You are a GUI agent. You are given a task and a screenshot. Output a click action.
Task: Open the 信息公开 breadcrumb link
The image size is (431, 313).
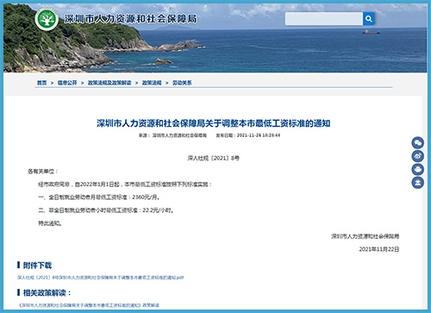click(x=67, y=83)
